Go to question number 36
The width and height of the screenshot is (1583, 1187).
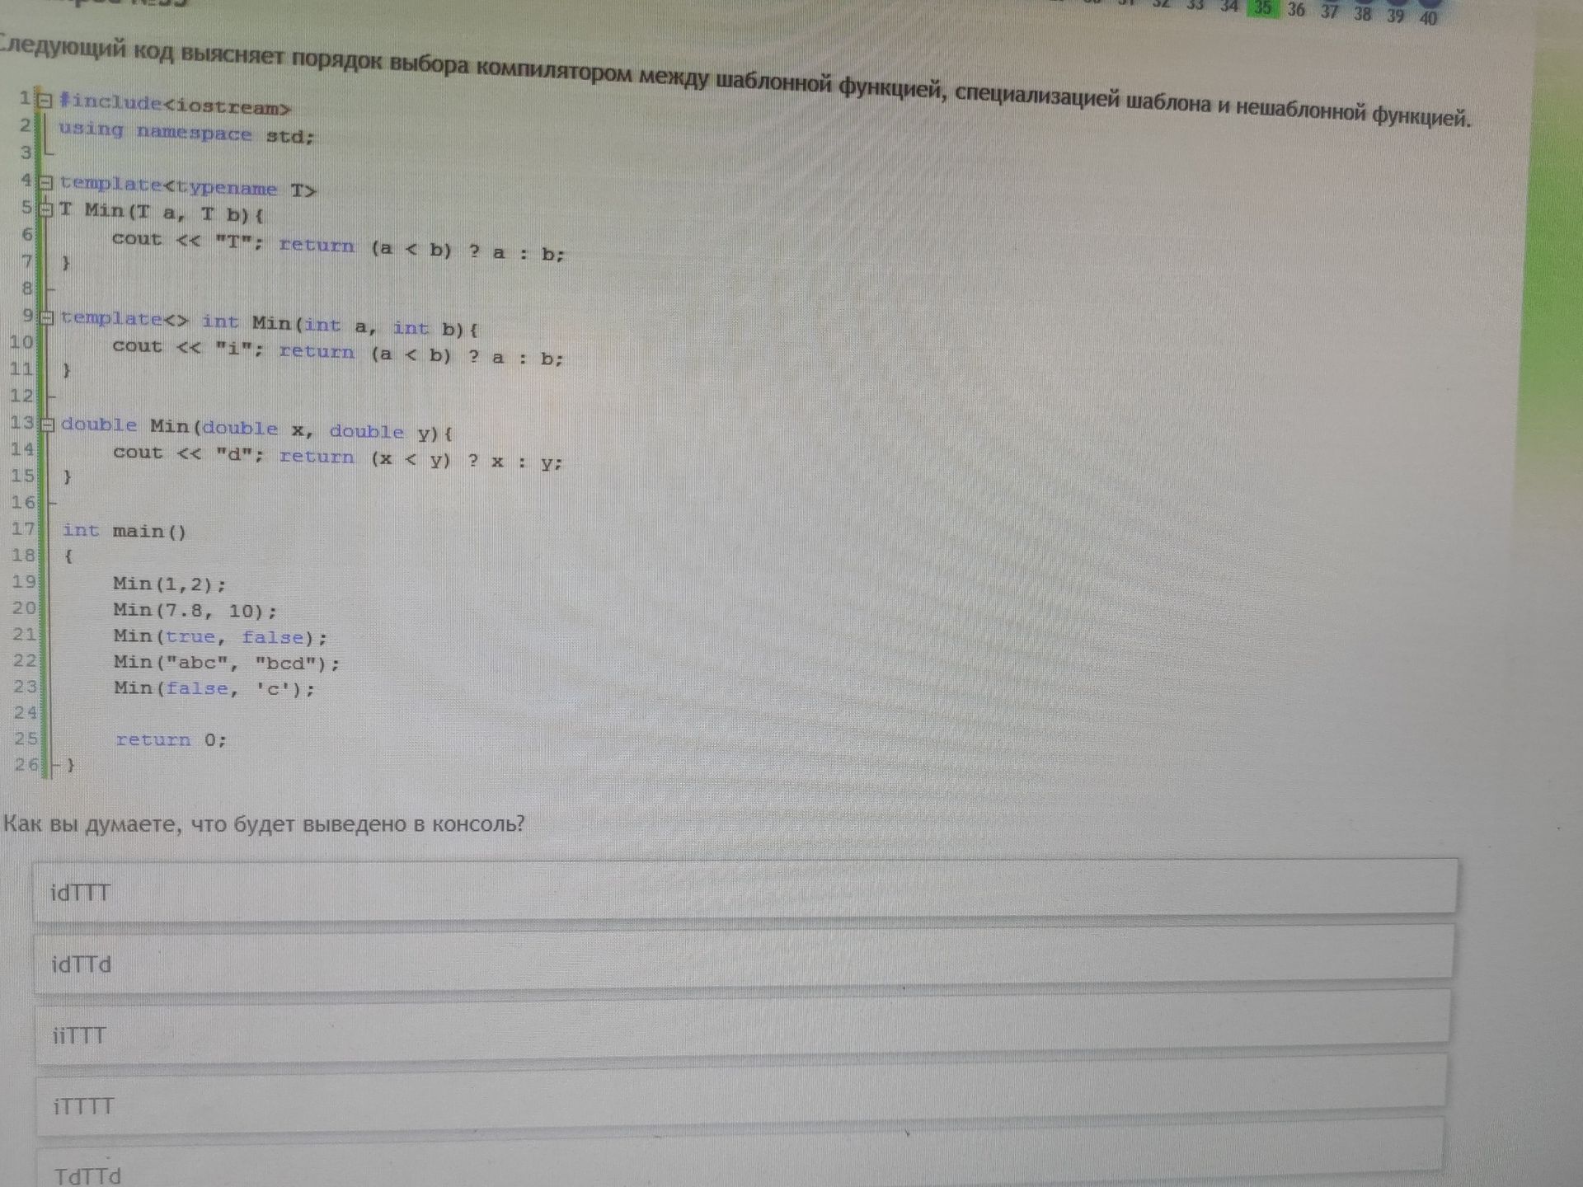[x=1296, y=10]
